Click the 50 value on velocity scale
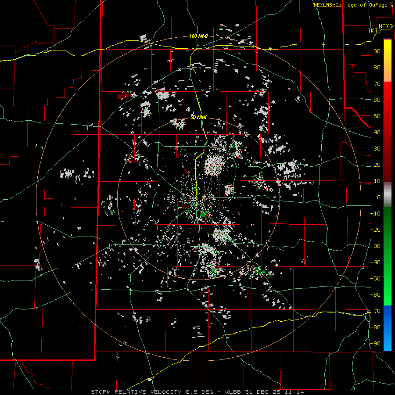Image resolution: width=395 pixels, height=395 pixels. click(x=377, y=116)
